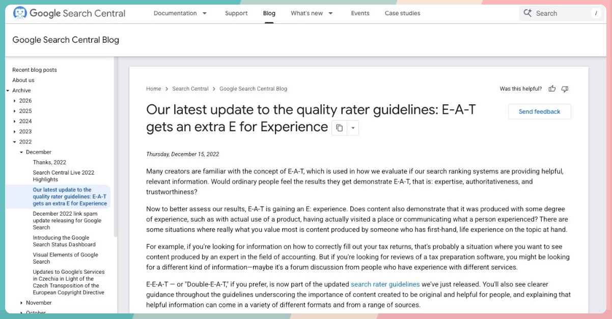Open the Thanks, 2022 blog post

click(49, 162)
